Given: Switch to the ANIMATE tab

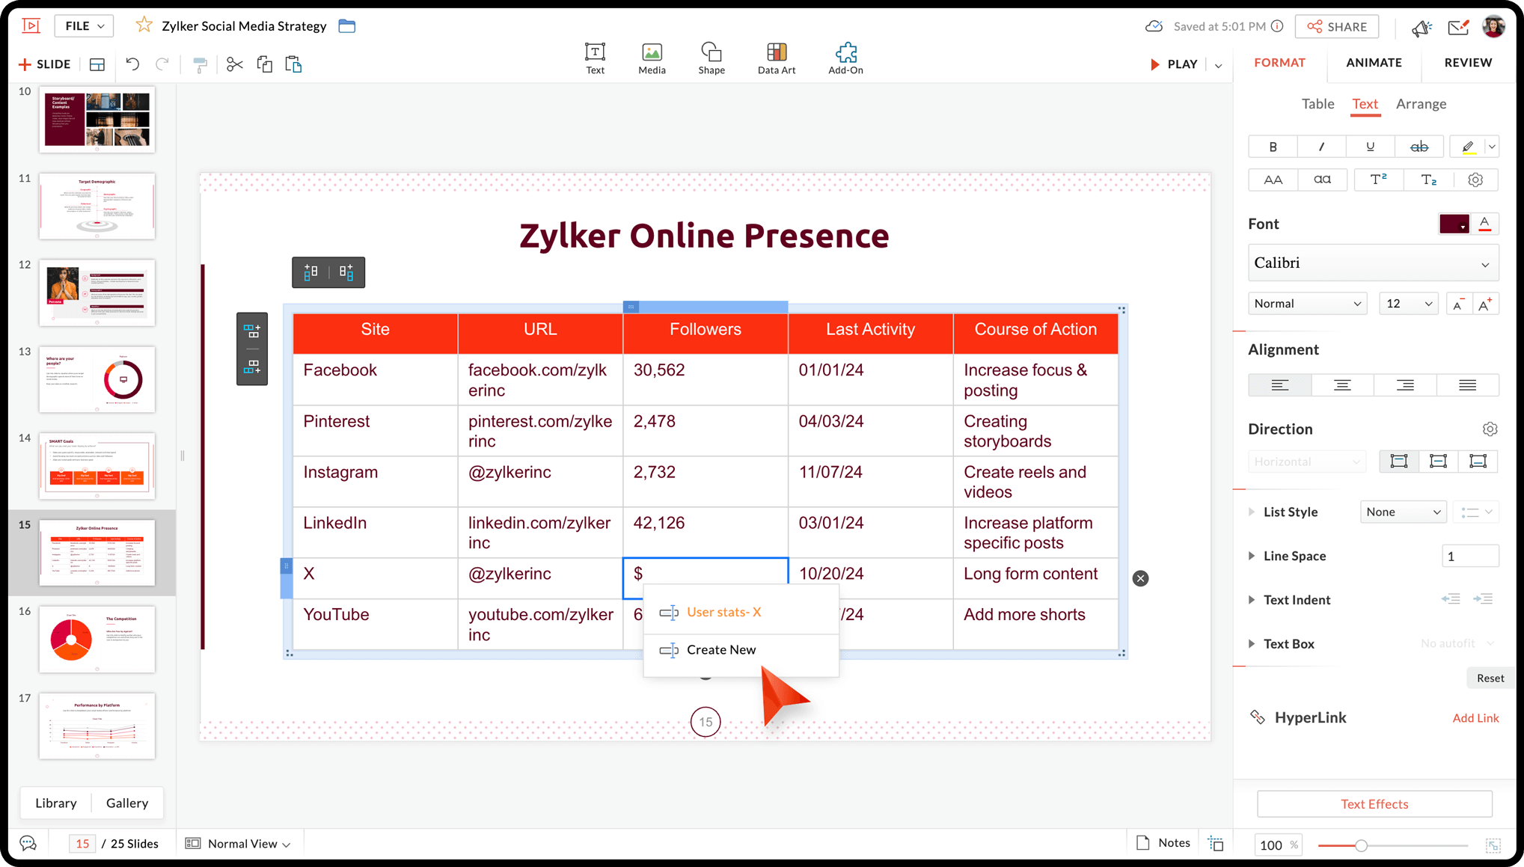Looking at the screenshot, I should pyautogui.click(x=1374, y=63).
